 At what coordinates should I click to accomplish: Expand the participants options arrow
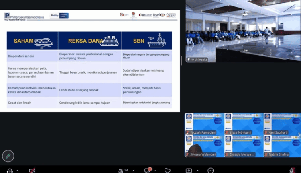134,171
